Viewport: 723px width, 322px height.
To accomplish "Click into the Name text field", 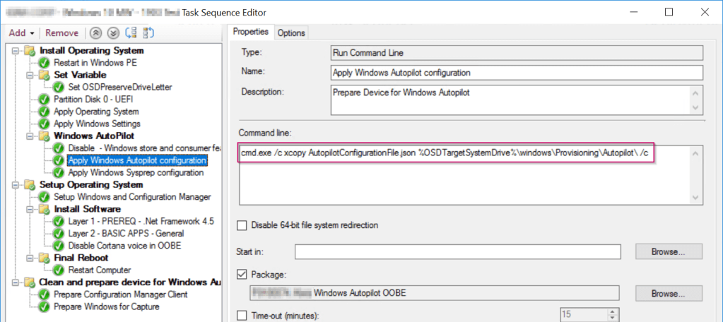I will (x=516, y=73).
